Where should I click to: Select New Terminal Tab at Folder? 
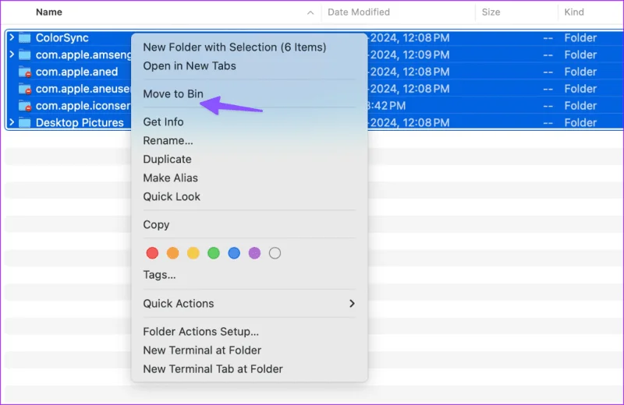[x=213, y=369]
